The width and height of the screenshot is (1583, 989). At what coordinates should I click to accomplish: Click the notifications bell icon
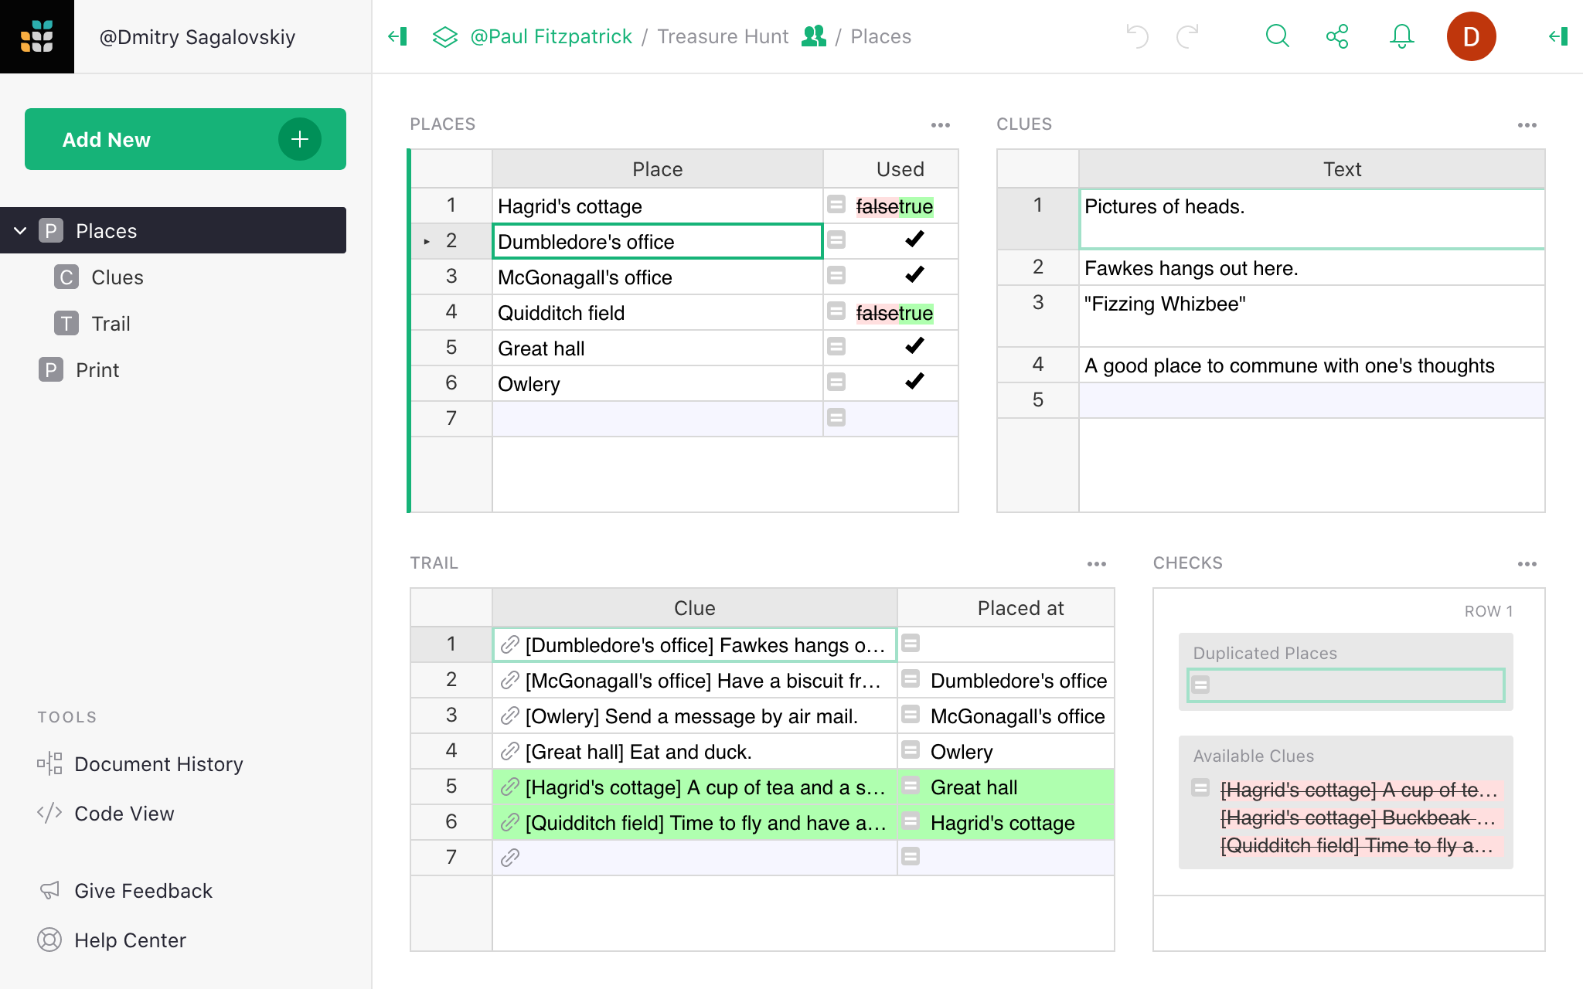click(1402, 36)
